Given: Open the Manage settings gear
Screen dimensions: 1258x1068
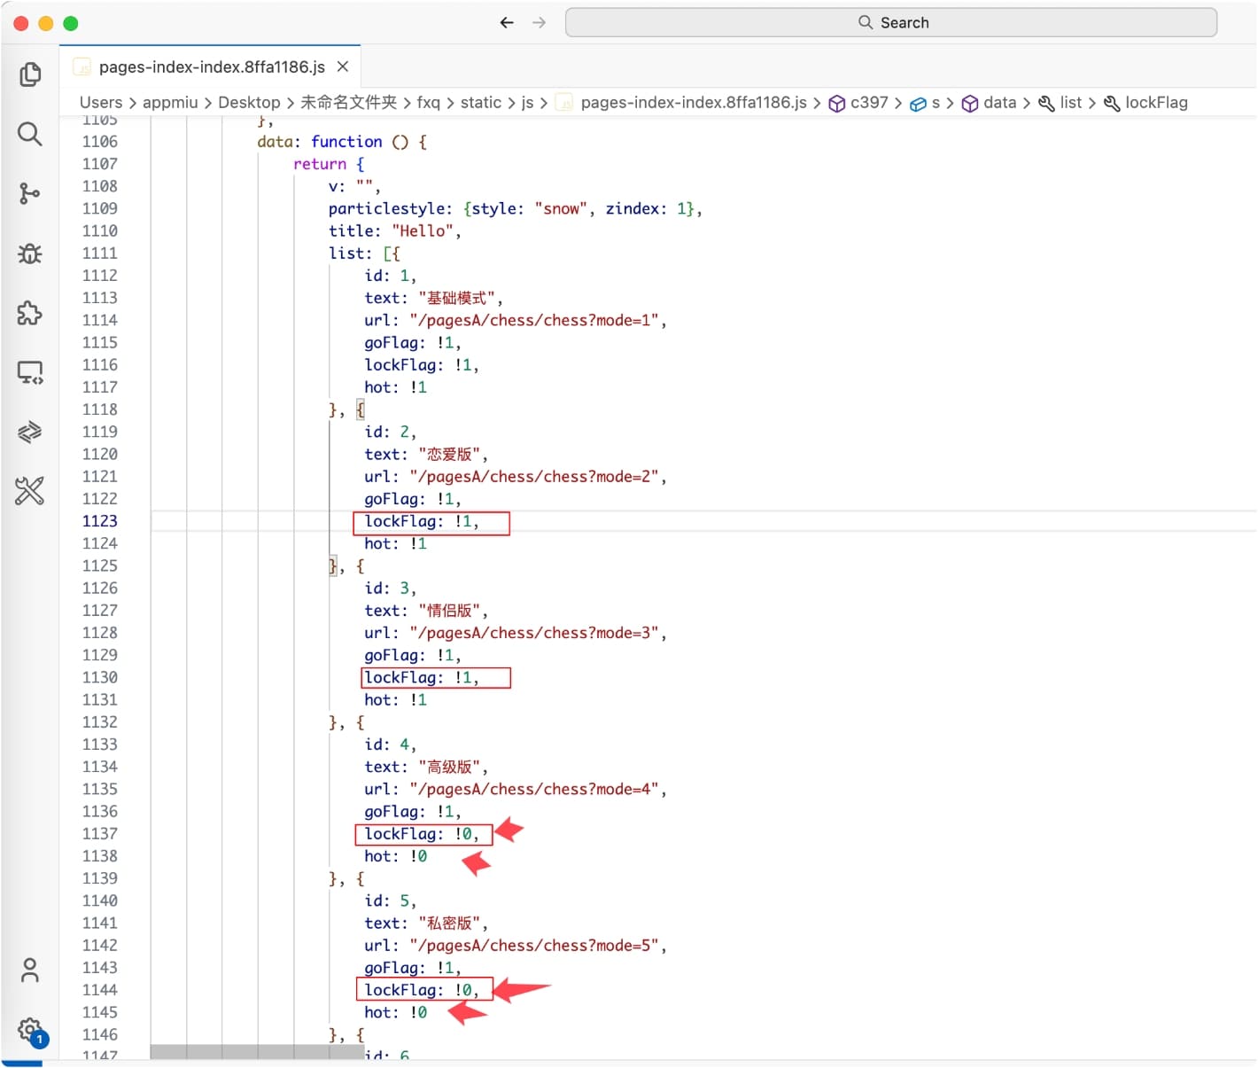Looking at the screenshot, I should pos(30,1030).
